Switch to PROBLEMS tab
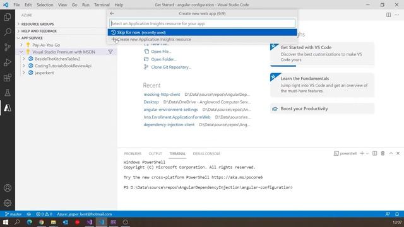404x227 pixels. coord(133,154)
